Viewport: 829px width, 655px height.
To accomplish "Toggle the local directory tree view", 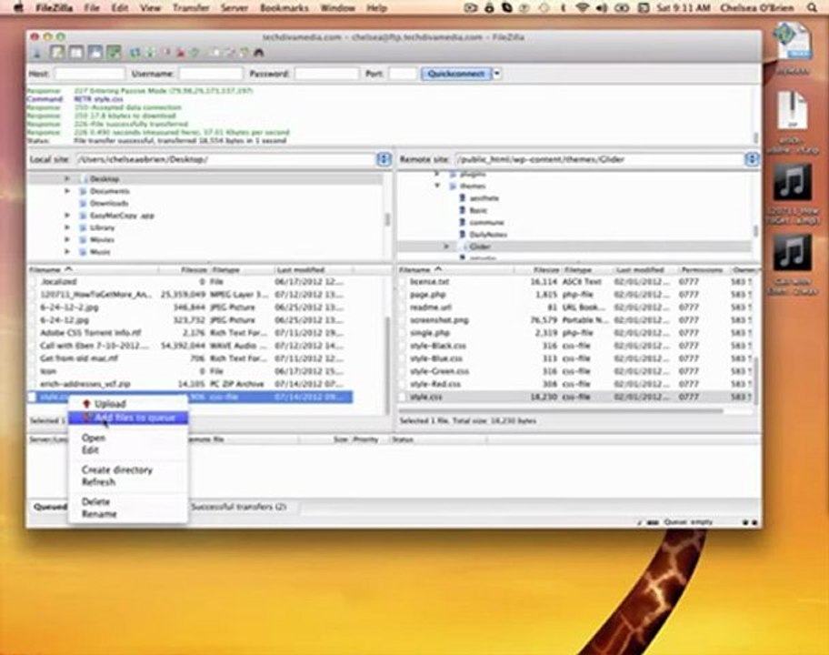I will coord(75,54).
